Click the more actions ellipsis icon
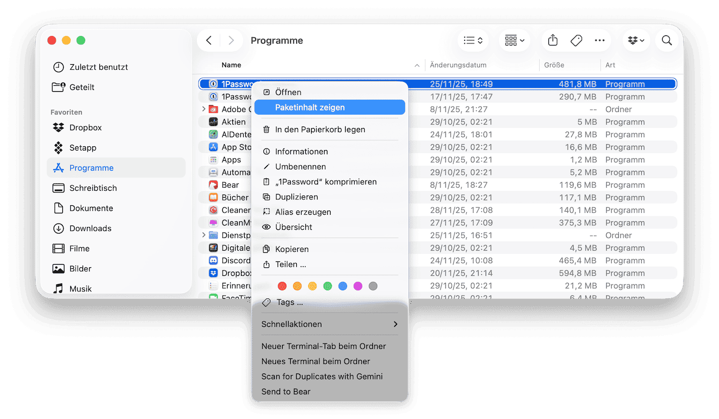This screenshot has width=719, height=419. click(x=599, y=41)
